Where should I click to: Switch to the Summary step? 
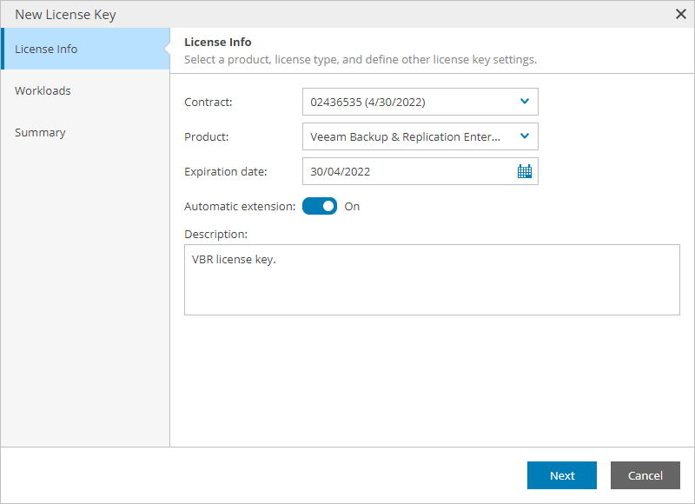click(40, 132)
